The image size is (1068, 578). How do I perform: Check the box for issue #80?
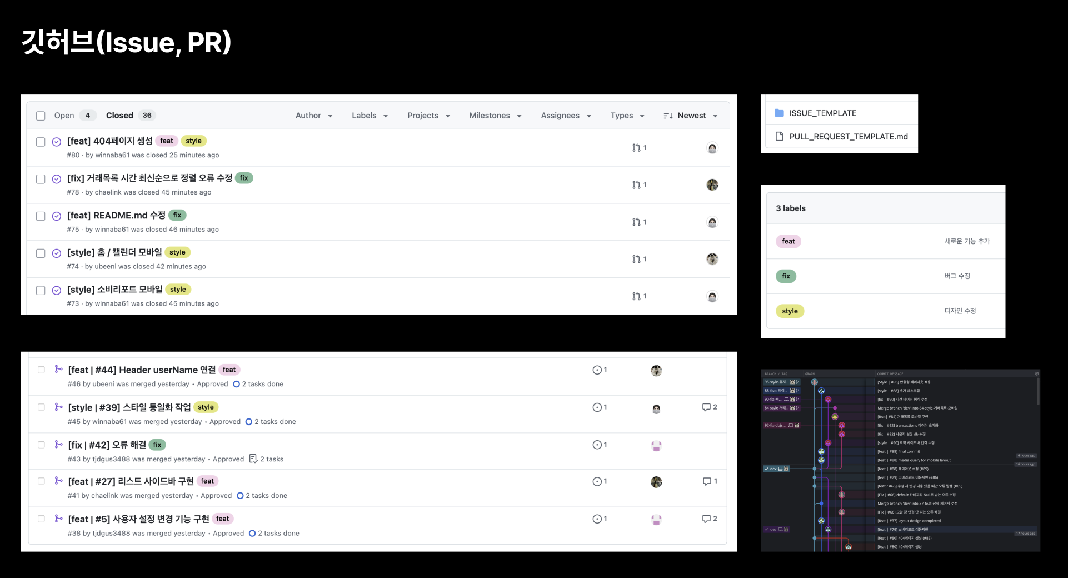point(41,142)
